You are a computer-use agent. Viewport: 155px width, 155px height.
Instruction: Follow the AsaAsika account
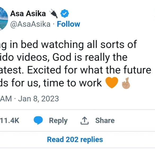pos(69,24)
